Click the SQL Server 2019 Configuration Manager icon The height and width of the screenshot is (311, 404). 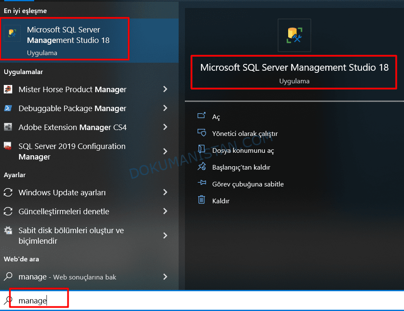(8, 146)
